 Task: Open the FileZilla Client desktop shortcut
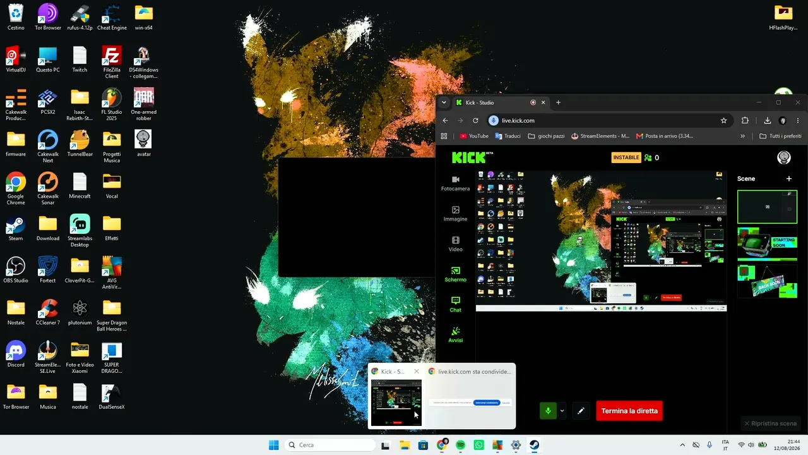[112, 61]
